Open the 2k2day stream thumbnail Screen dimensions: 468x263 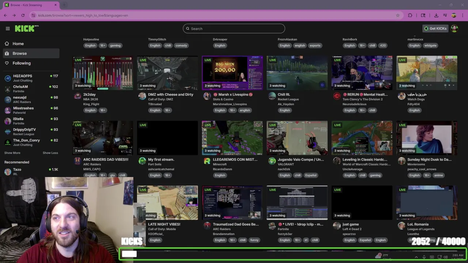pyautogui.click(x=103, y=73)
